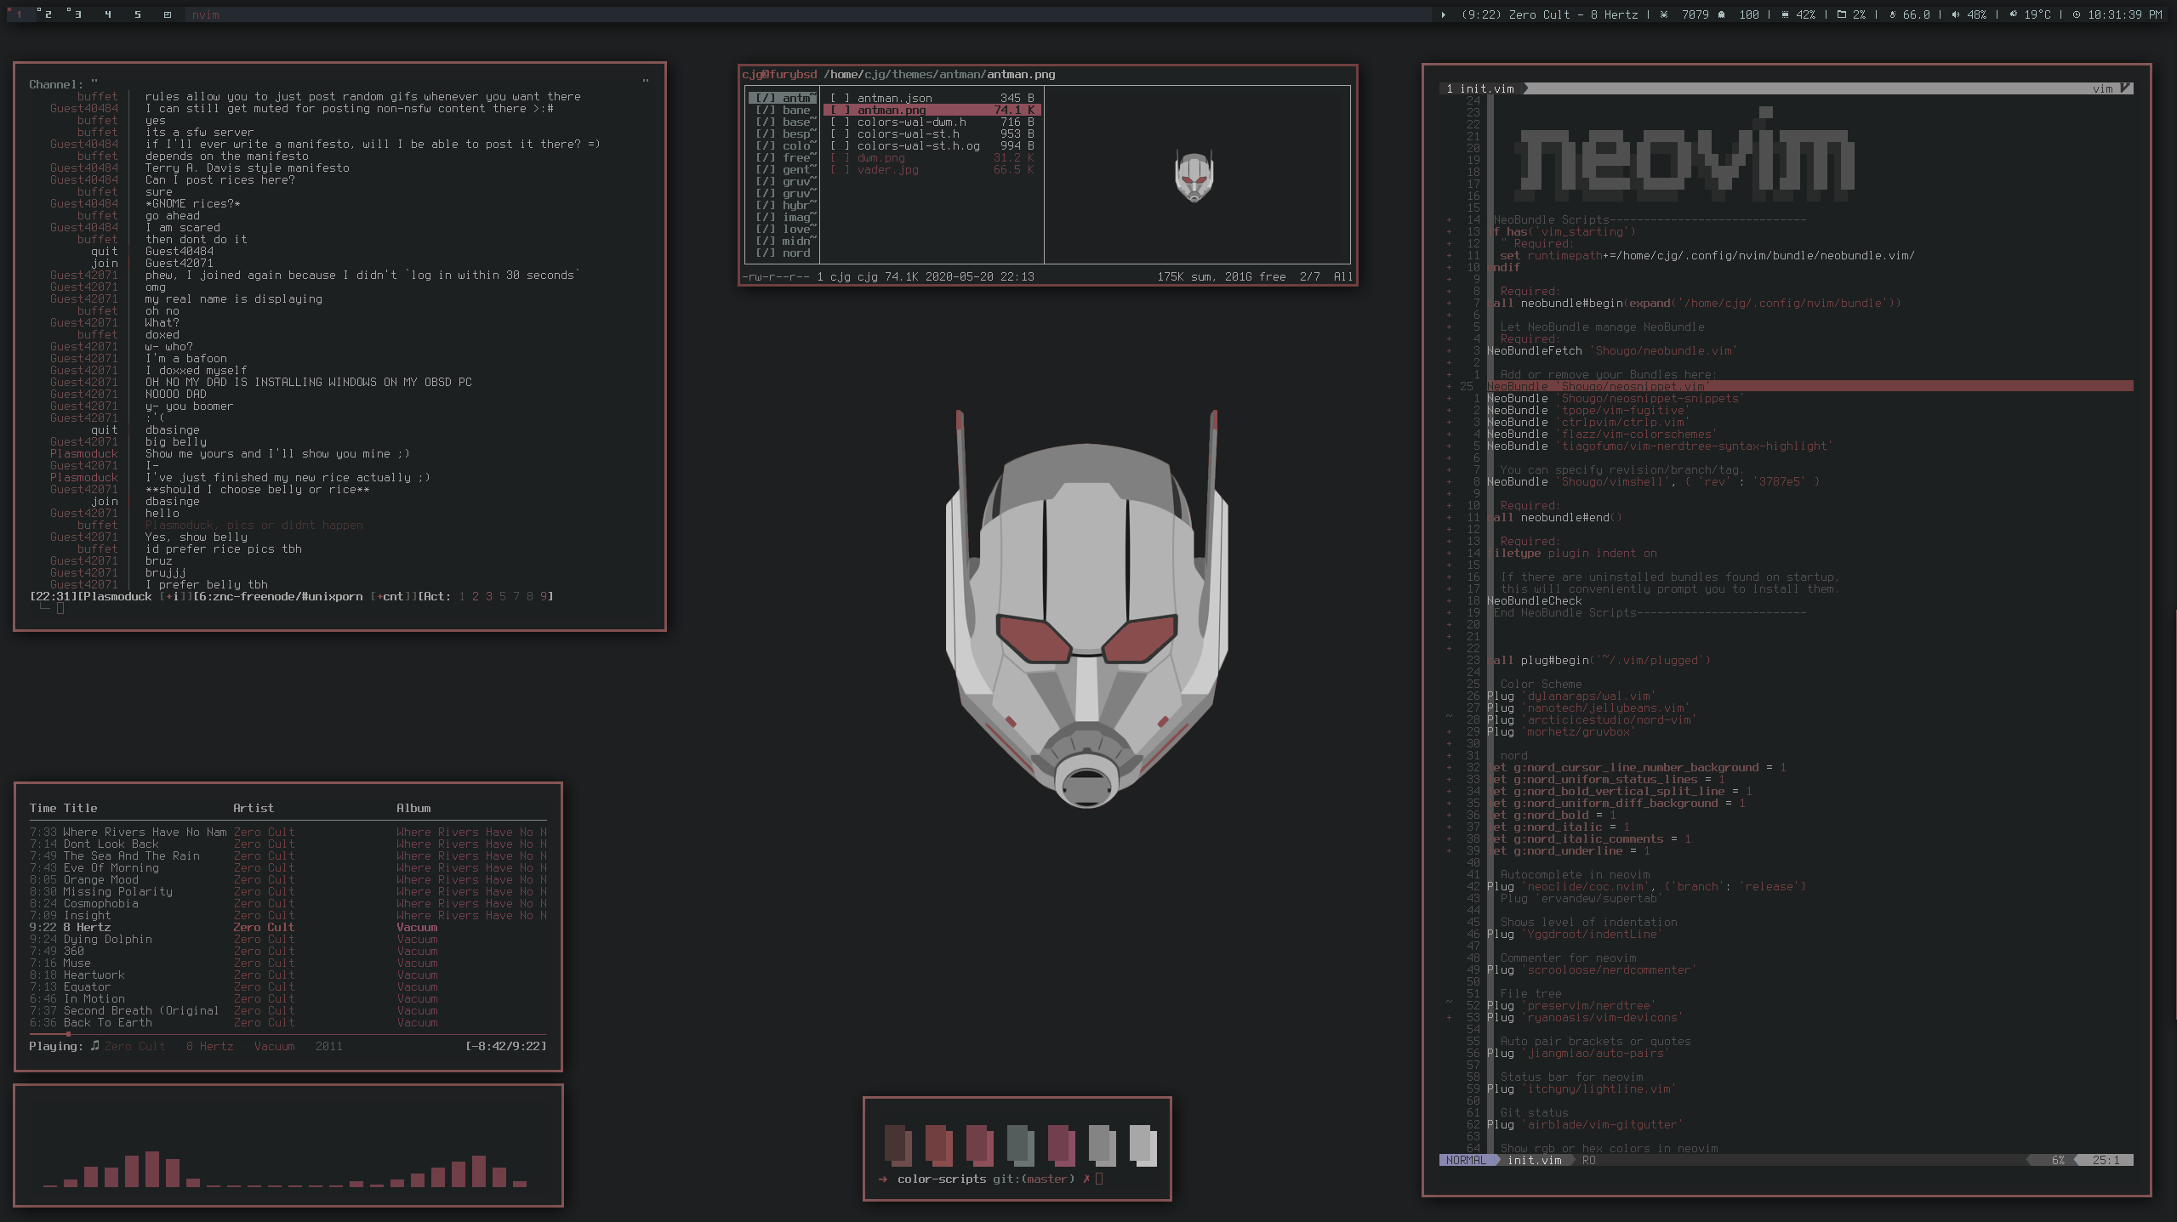Click the Ant-Man image preview thumbnail
This screenshot has width=2177, height=1222.
tap(1194, 177)
